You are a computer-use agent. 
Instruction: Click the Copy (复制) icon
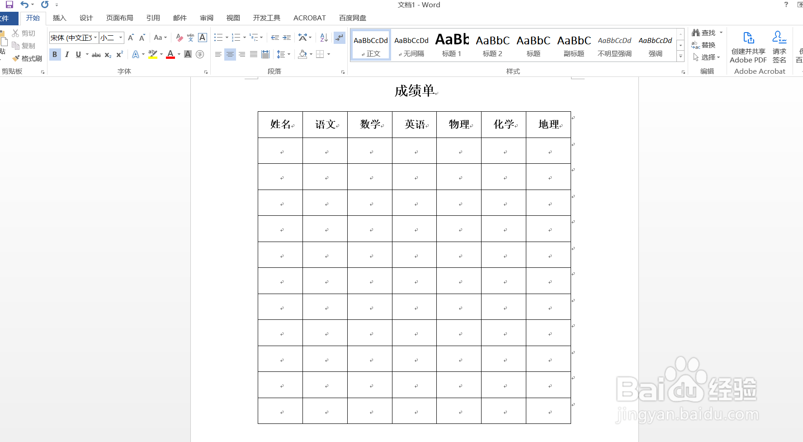[16, 46]
